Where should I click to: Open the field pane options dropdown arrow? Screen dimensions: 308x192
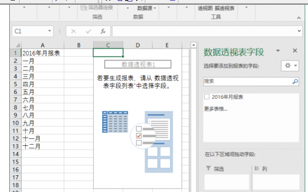pyautogui.click(x=278, y=50)
